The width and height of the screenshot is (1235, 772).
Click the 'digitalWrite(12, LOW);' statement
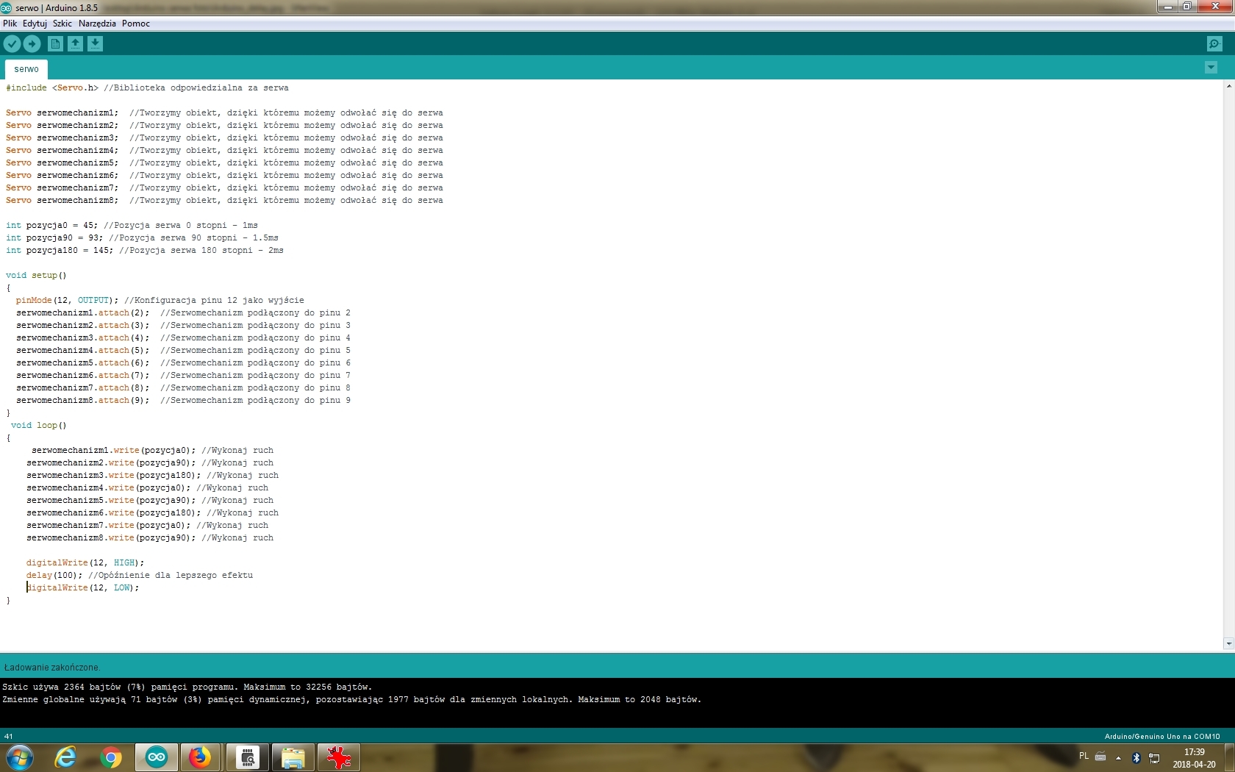coord(83,588)
